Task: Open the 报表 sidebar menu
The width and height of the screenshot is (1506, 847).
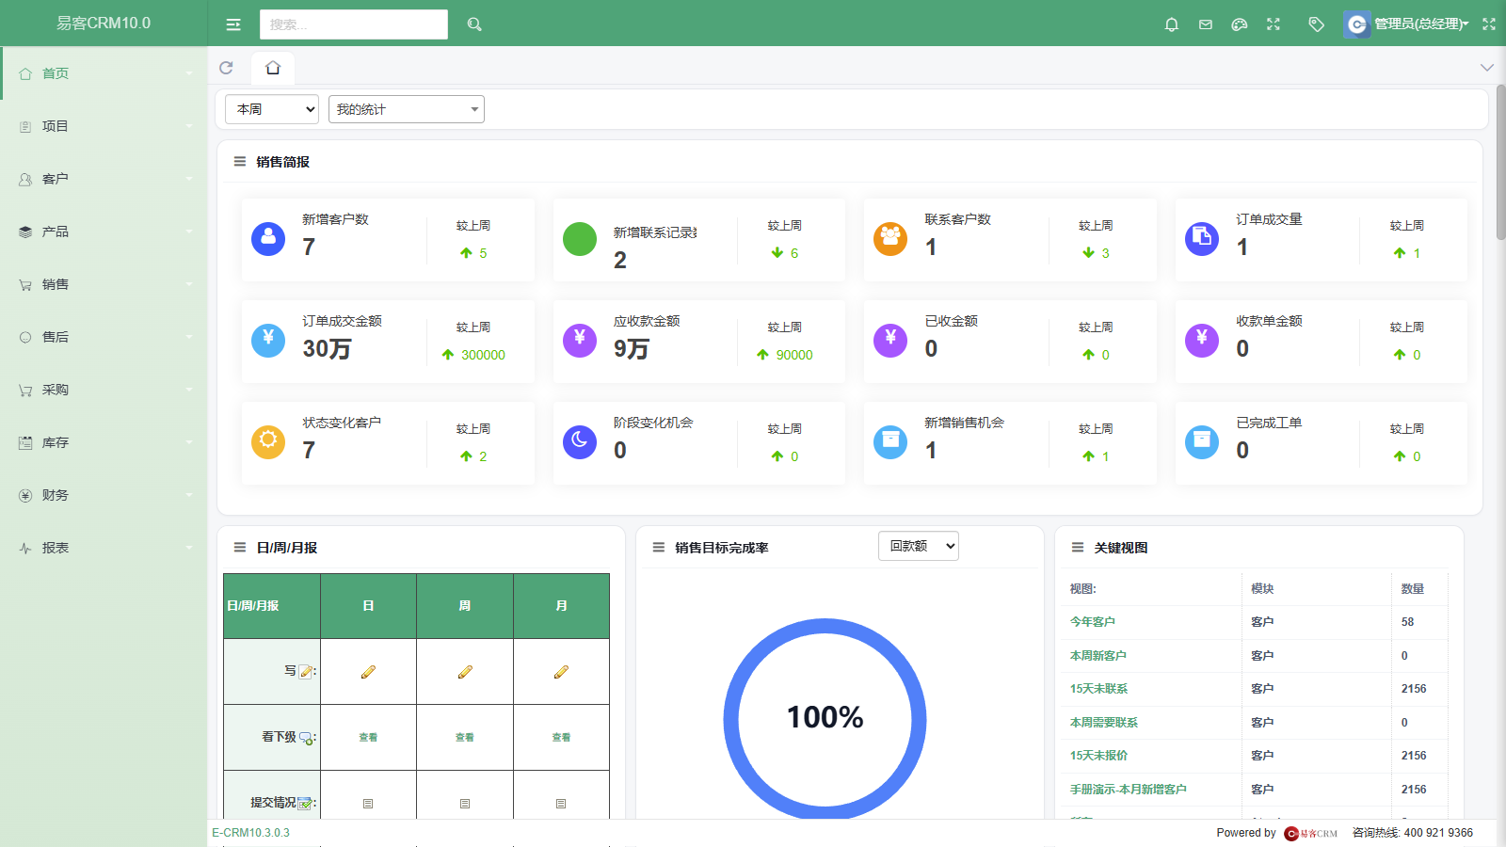Action: click(x=104, y=548)
